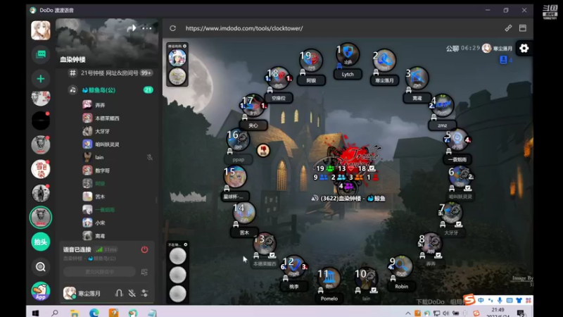Open the clocktower settings gear

[x=524, y=48]
